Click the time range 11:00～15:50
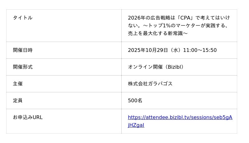 tap(200, 50)
